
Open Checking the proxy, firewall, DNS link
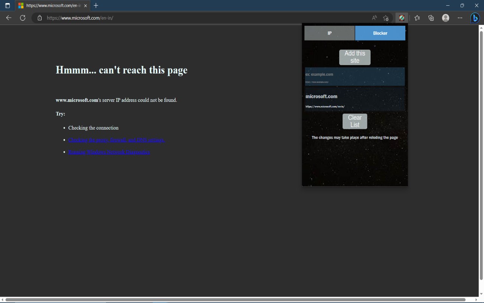pyautogui.click(x=117, y=140)
